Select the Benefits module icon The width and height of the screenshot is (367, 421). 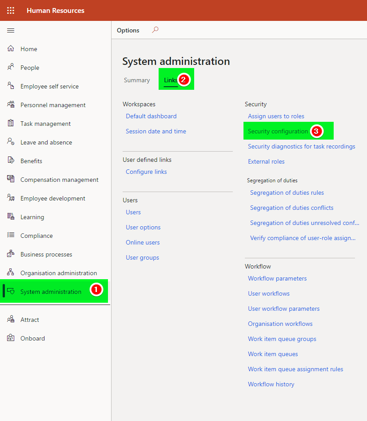point(11,160)
